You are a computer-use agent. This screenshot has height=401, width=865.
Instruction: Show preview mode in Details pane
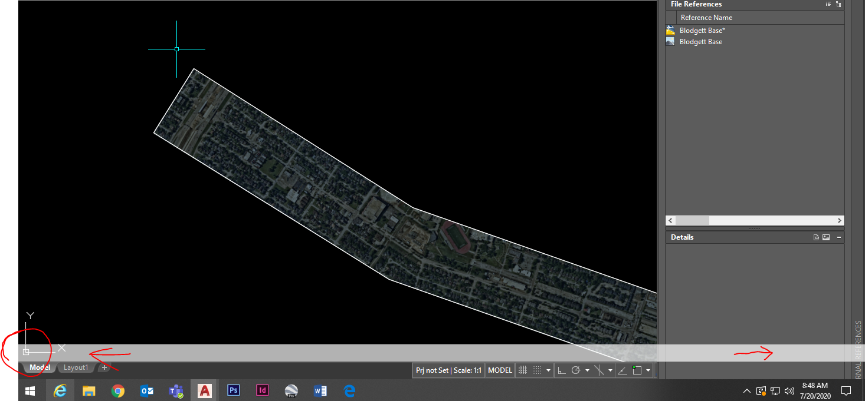click(x=826, y=237)
